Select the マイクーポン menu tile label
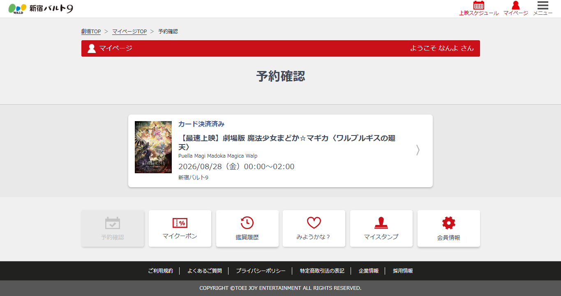The image size is (561, 296). pyautogui.click(x=180, y=236)
